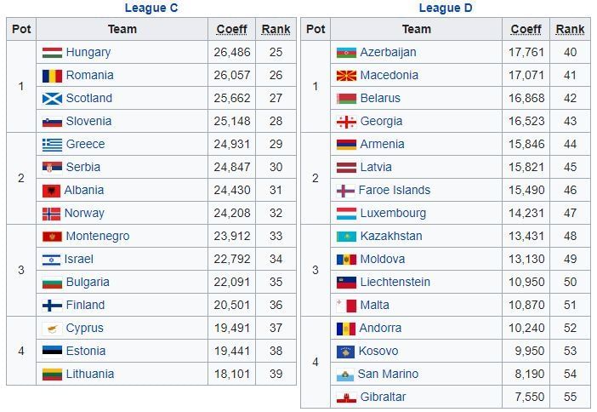Click the League C heading link
This screenshot has height=412, width=597.
click(x=151, y=9)
